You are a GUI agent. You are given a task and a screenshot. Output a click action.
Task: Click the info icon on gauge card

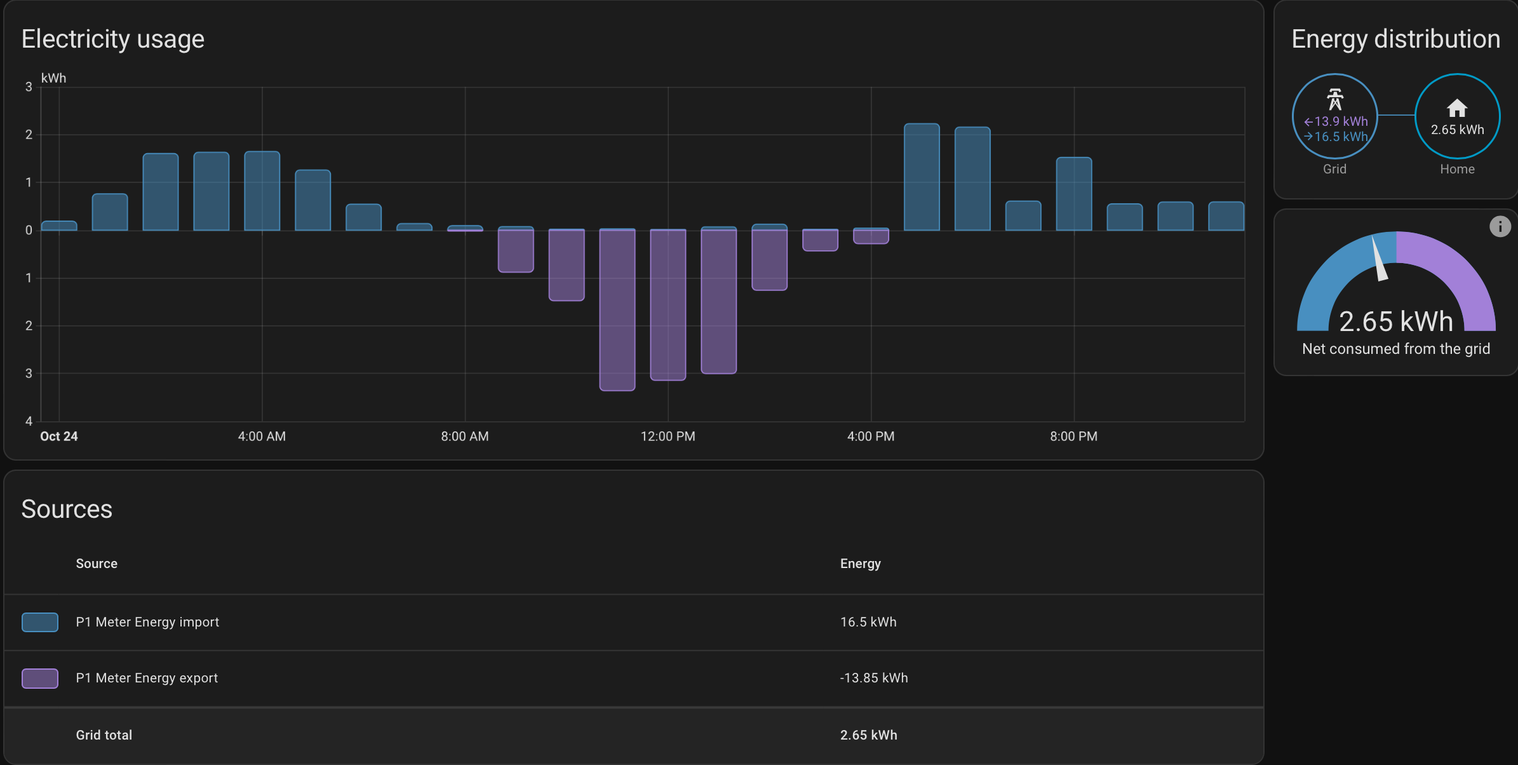(1500, 226)
